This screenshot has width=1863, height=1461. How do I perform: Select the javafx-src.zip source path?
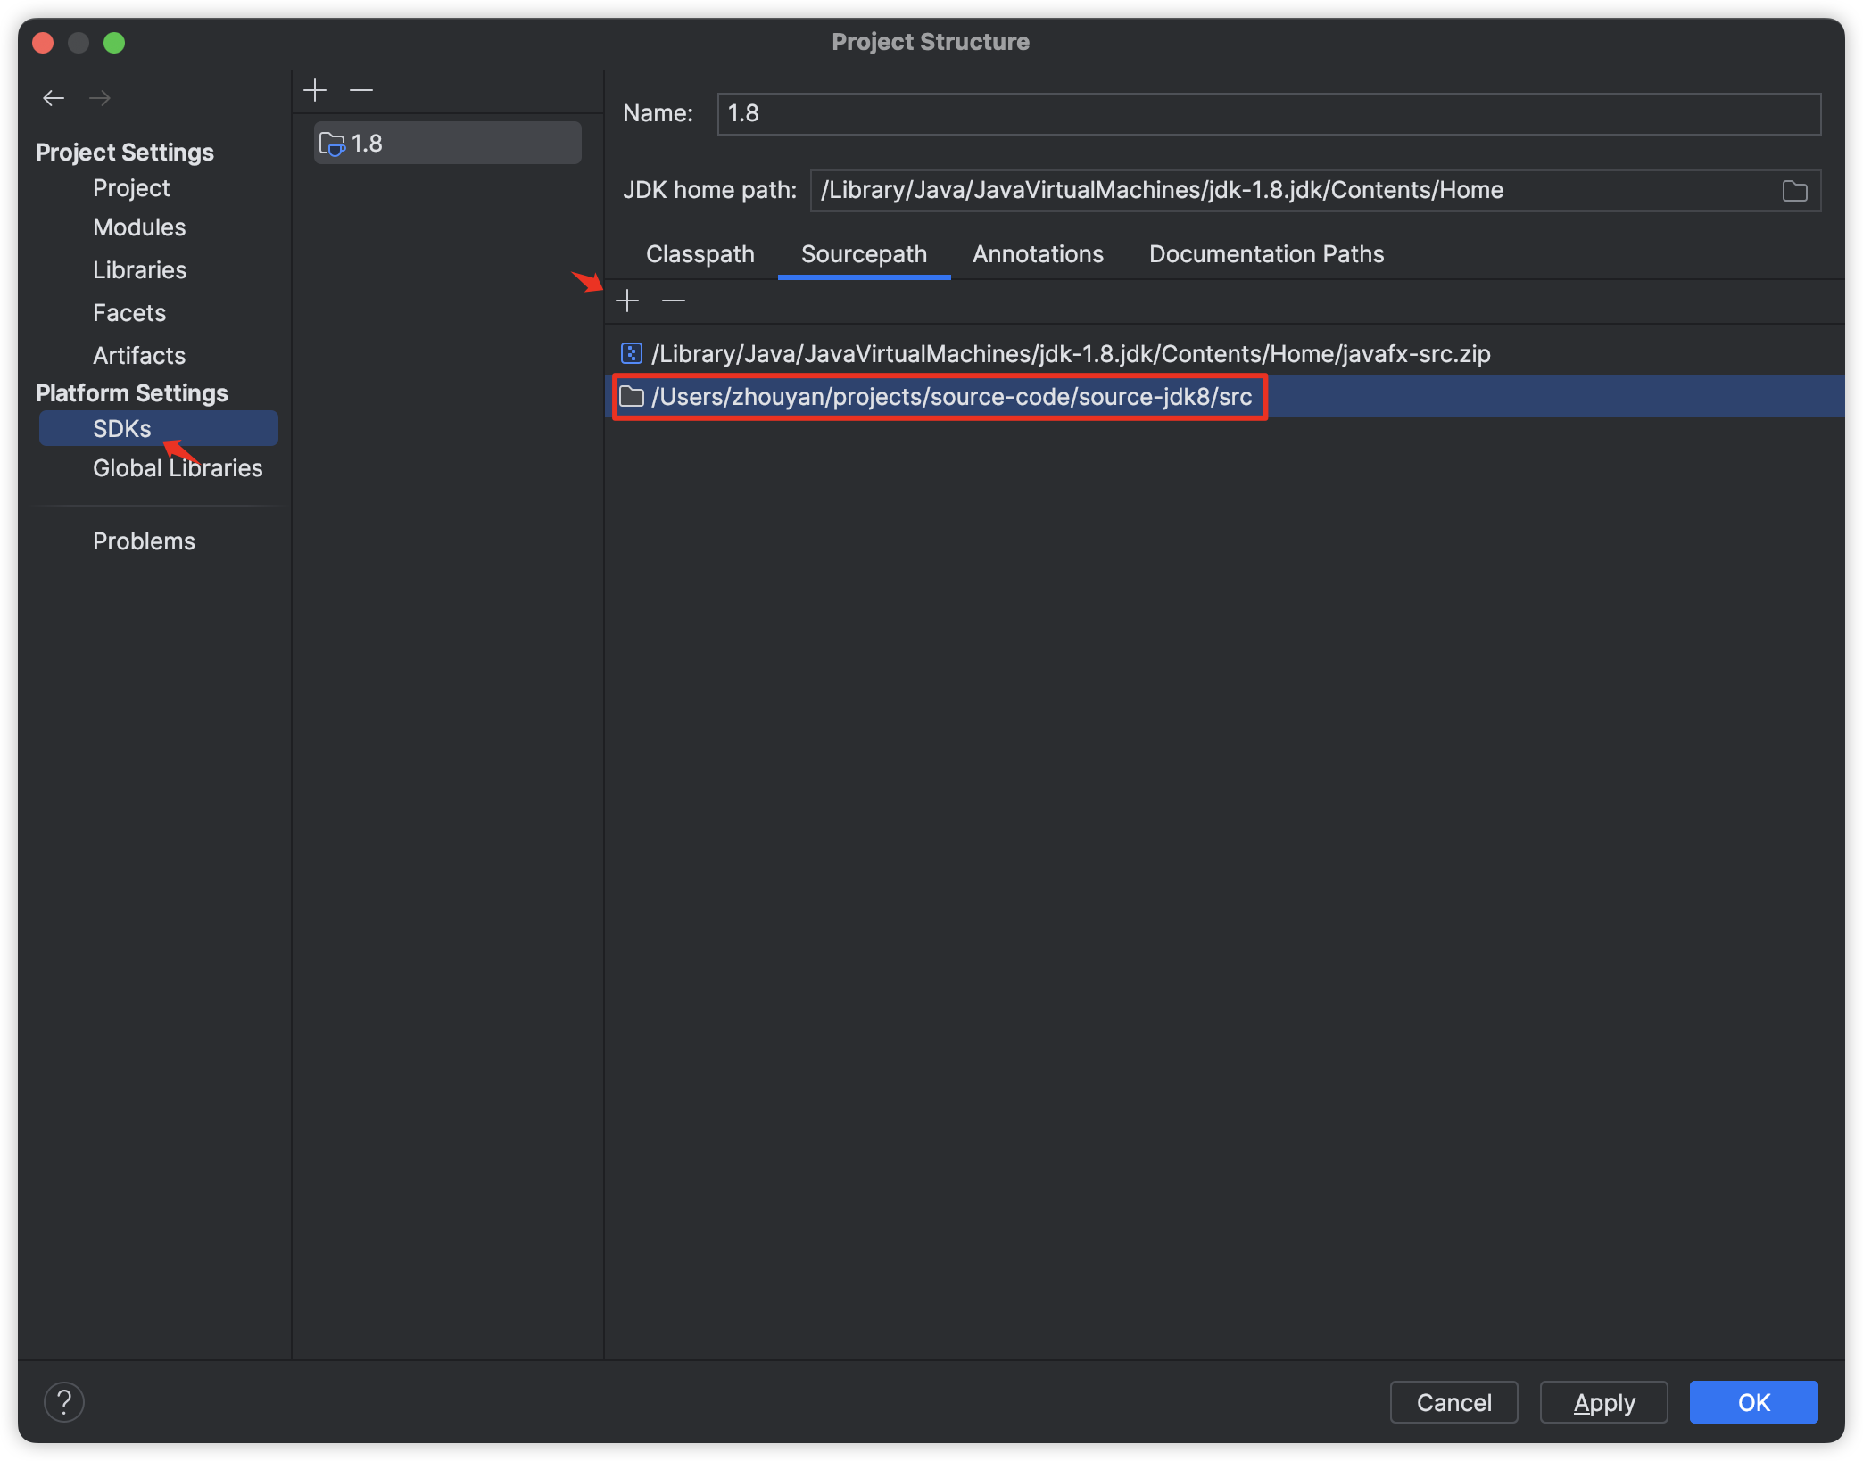pyautogui.click(x=1224, y=354)
